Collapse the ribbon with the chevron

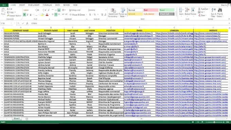pos(229,19)
